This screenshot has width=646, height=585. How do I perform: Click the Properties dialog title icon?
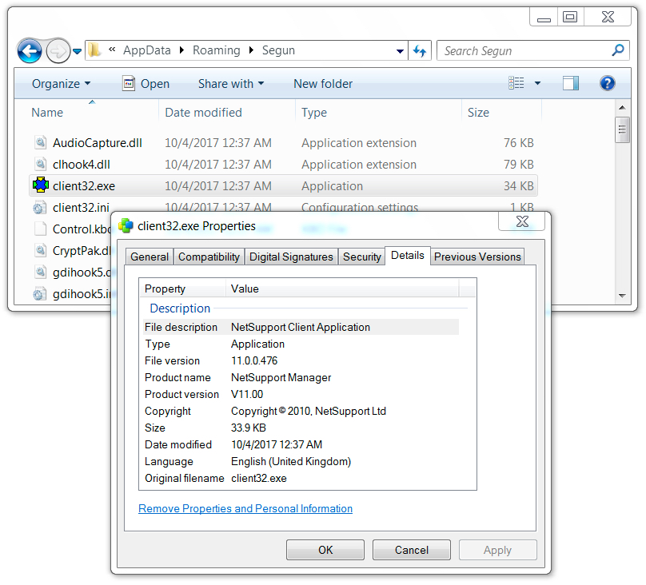coord(126,225)
